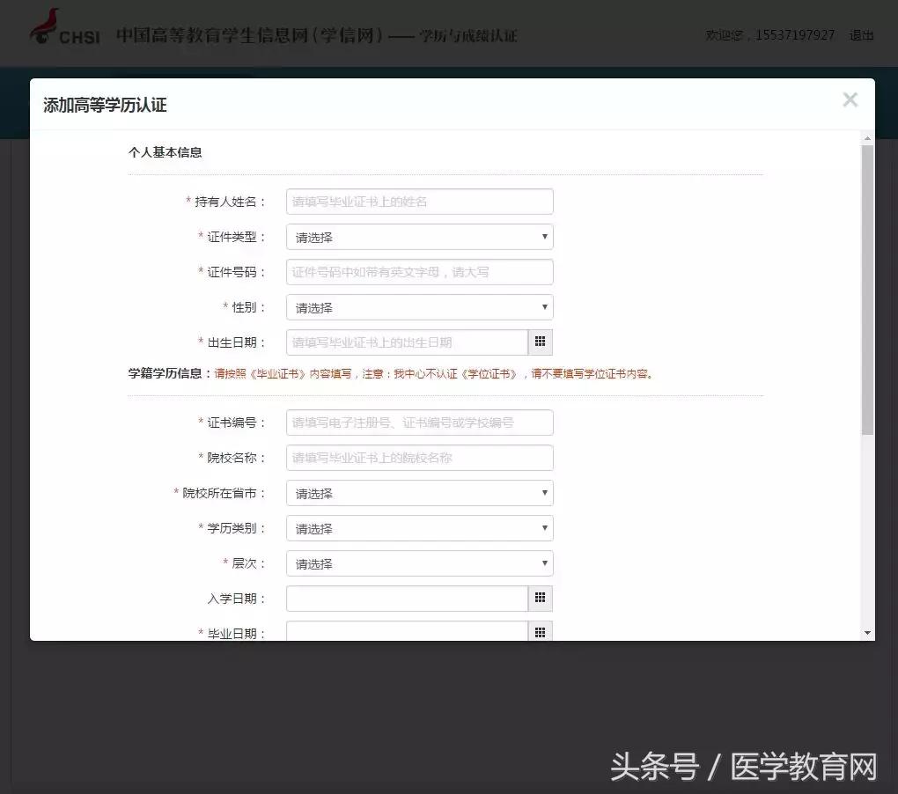Open the 出生日期 calendar picker icon
898x794 pixels.
point(540,342)
